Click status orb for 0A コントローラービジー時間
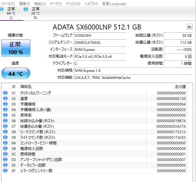This screenshot has width=196, height=182. click(x=5, y=143)
